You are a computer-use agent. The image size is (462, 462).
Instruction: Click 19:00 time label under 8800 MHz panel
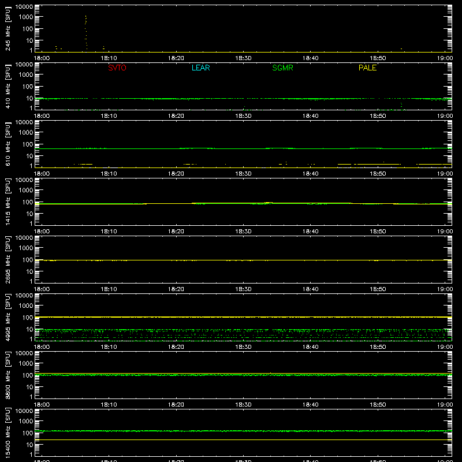coord(445,405)
